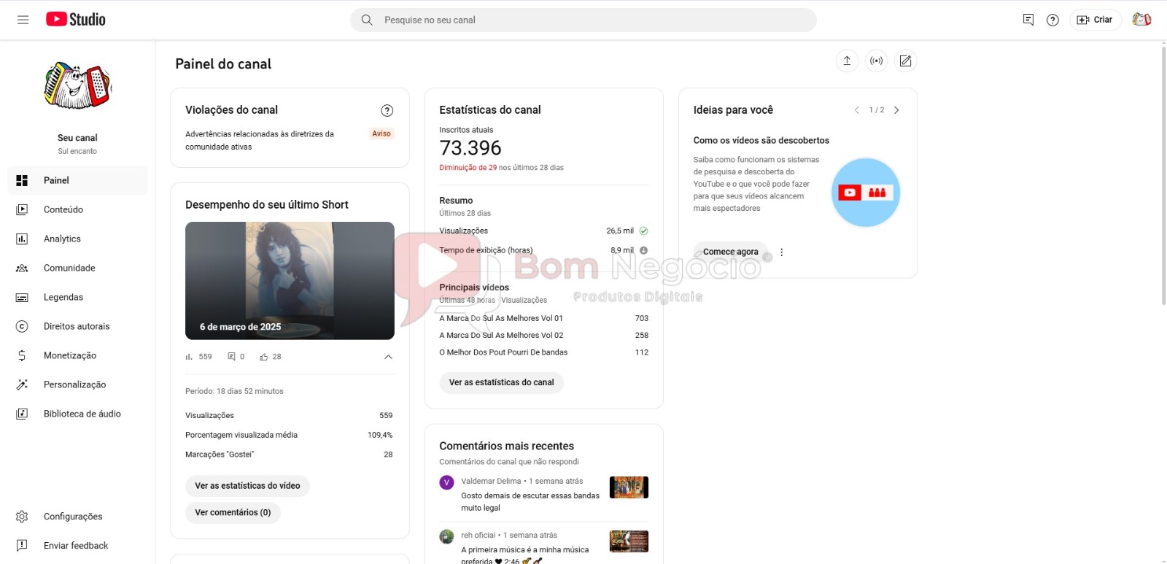Viewport: 1167px width, 564px height.
Task: Start a live stream via broadcast icon
Action: click(876, 61)
